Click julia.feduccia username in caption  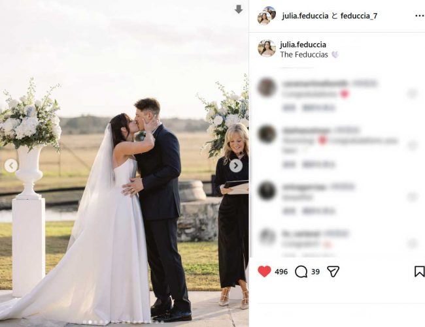(x=303, y=44)
